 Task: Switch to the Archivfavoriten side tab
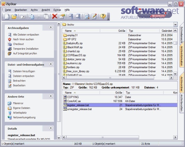181,103
